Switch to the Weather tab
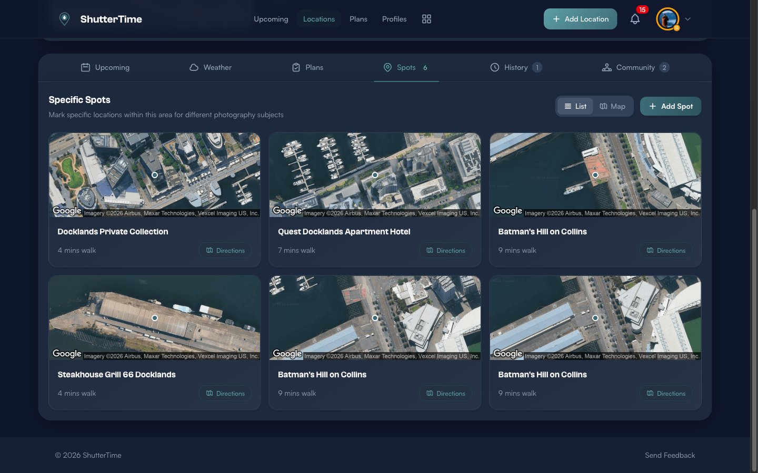The width and height of the screenshot is (758, 473). 211,67
